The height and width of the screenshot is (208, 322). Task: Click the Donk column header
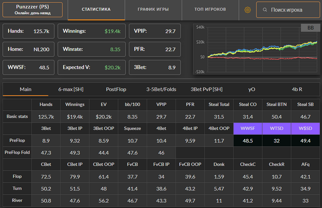click(x=219, y=164)
